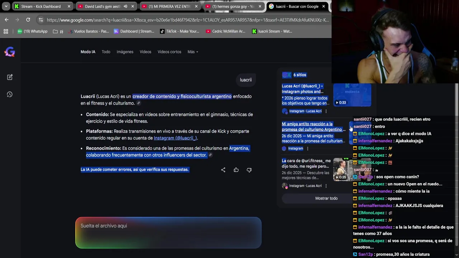The width and height of the screenshot is (459, 258).
Task: Open AI mode search history
Action: pos(10,94)
